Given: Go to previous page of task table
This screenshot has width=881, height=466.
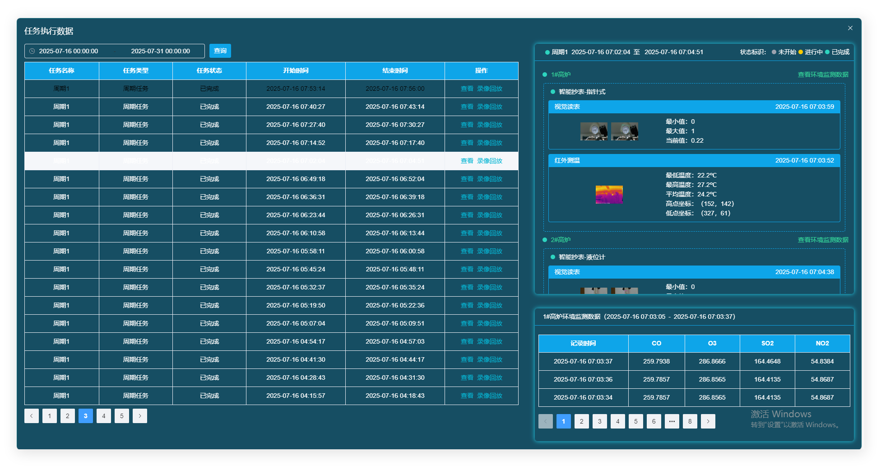Looking at the screenshot, I should (x=32, y=416).
